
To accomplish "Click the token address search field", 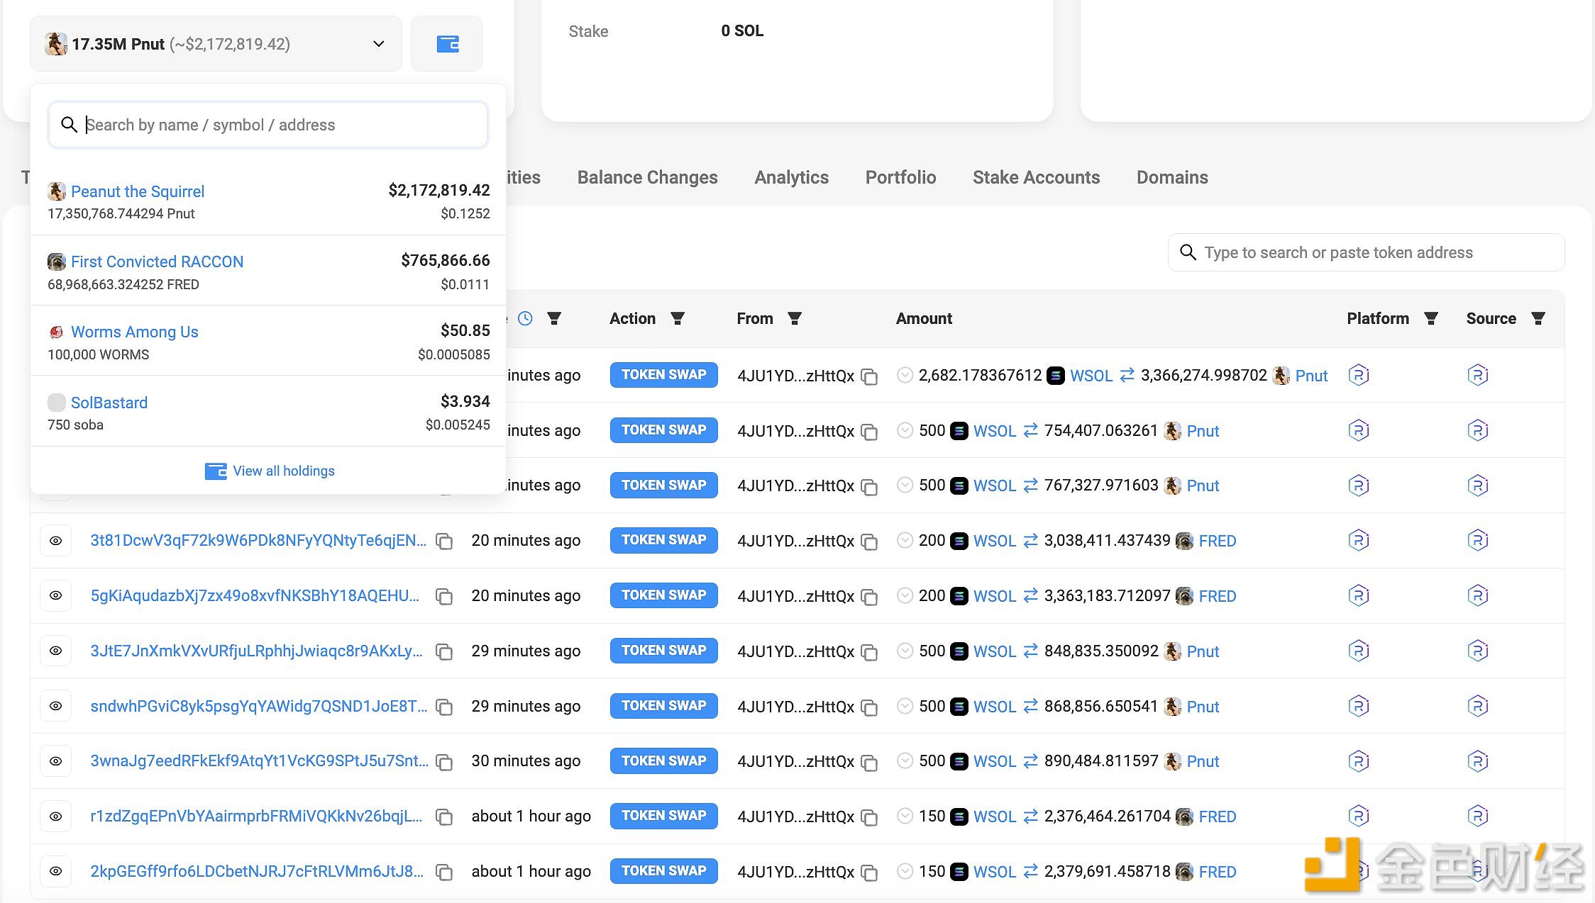I will pos(1366,252).
